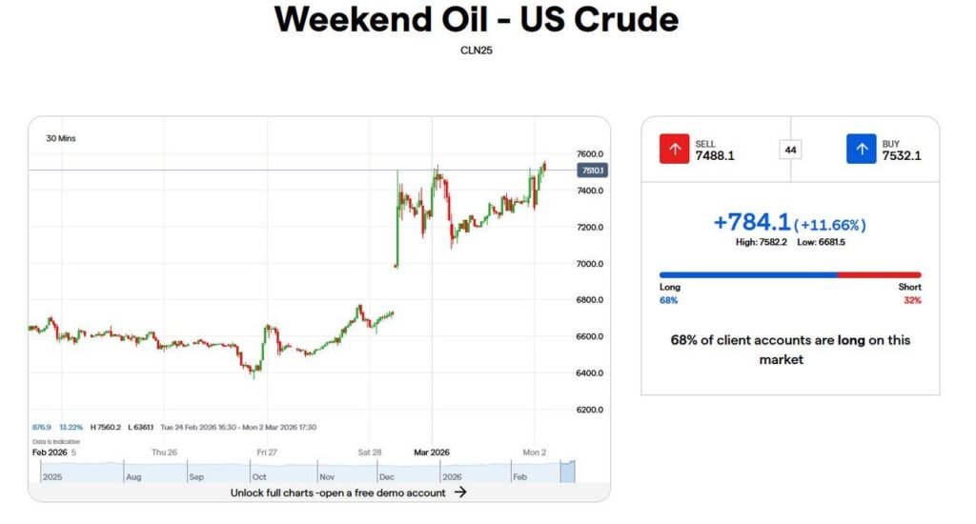Click the blue Long sentiment bar
Viewport: 976px width, 524px height.
tap(748, 274)
